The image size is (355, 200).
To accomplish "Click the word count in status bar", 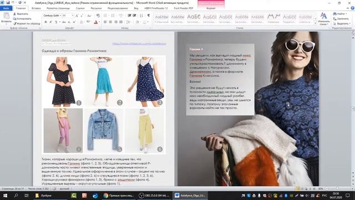I will tap(38, 189).
